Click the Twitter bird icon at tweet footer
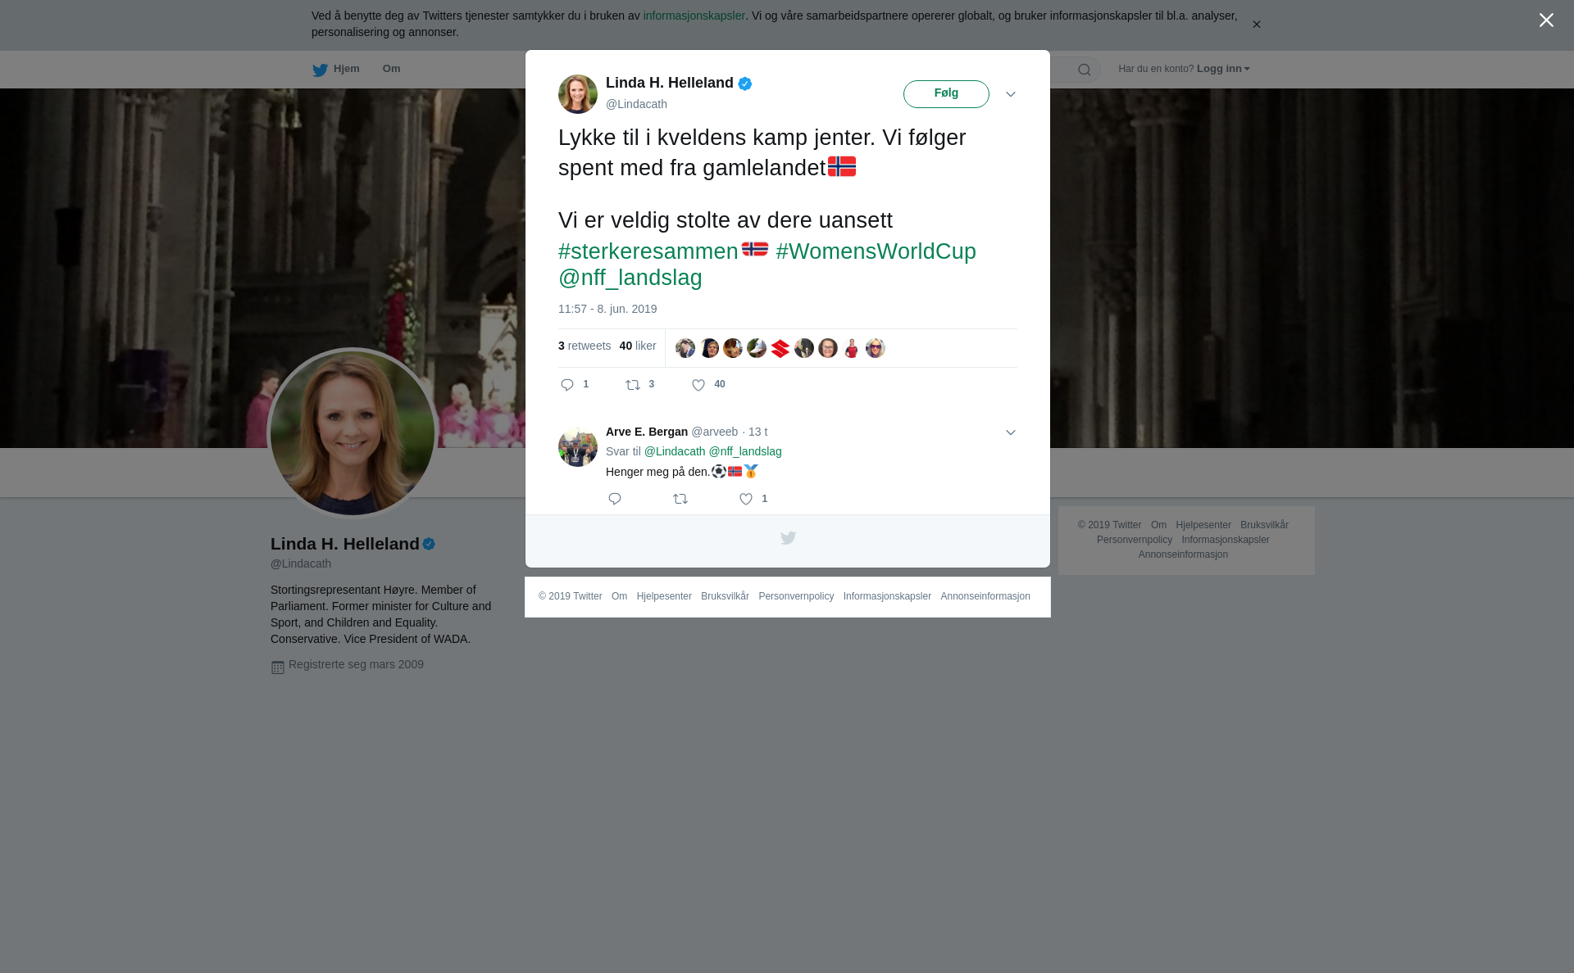Image resolution: width=1574 pixels, height=973 pixels. (x=788, y=538)
